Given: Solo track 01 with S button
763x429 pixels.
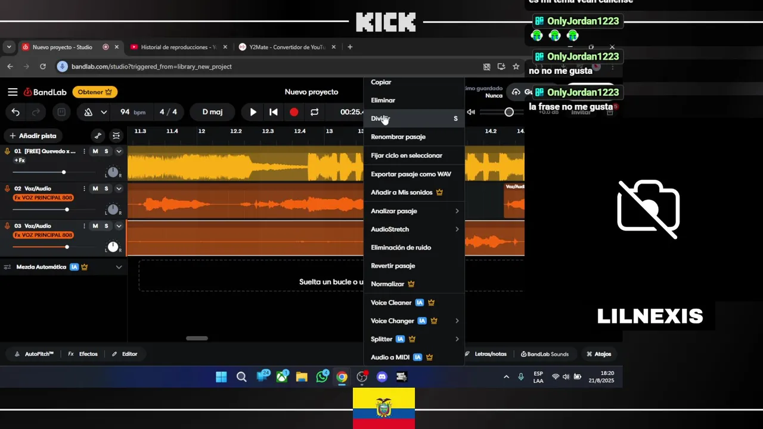Looking at the screenshot, I should (x=106, y=151).
